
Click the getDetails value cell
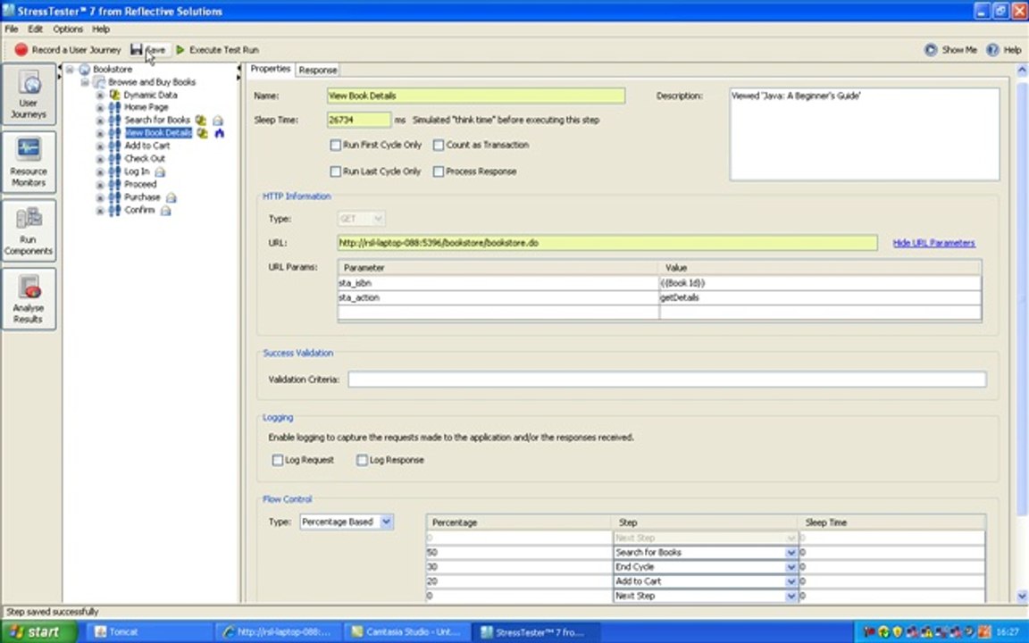[x=820, y=297]
